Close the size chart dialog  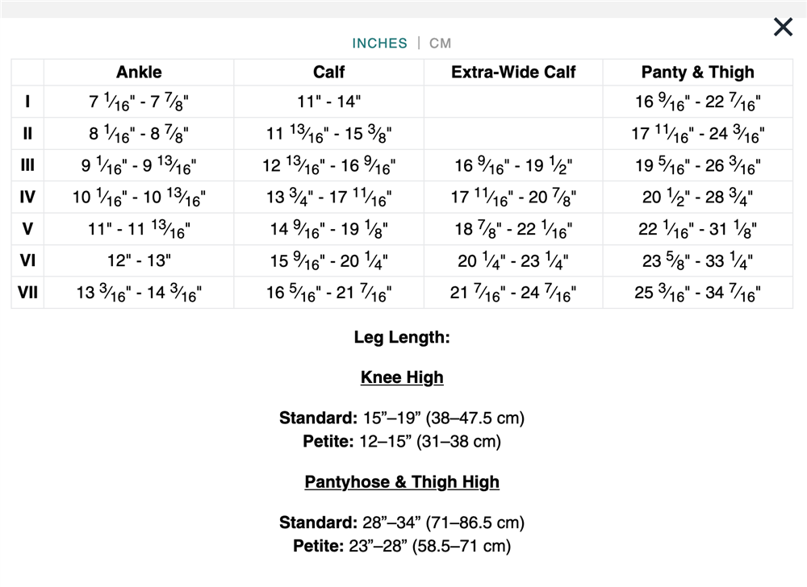783,27
